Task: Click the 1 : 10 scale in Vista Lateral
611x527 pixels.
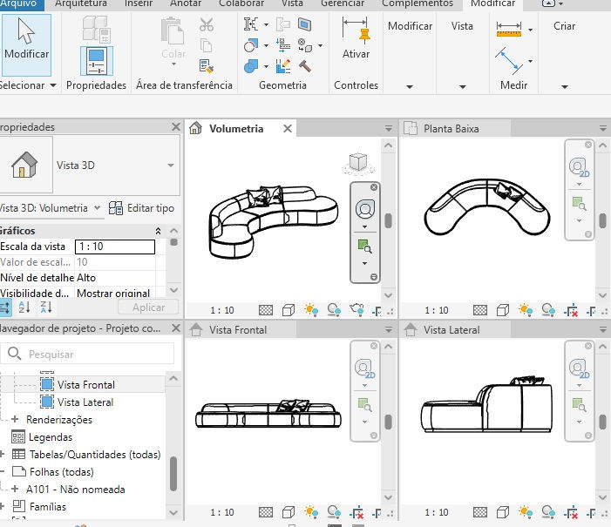Action: click(437, 512)
